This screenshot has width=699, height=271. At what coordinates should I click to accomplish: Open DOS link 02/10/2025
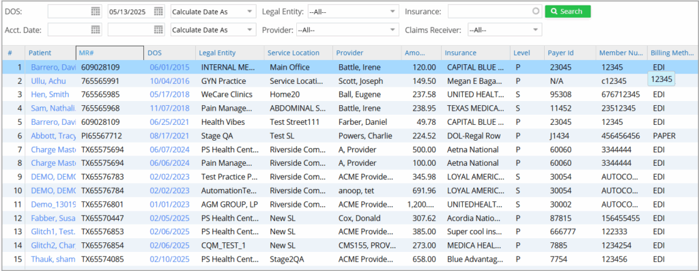pyautogui.click(x=169, y=259)
